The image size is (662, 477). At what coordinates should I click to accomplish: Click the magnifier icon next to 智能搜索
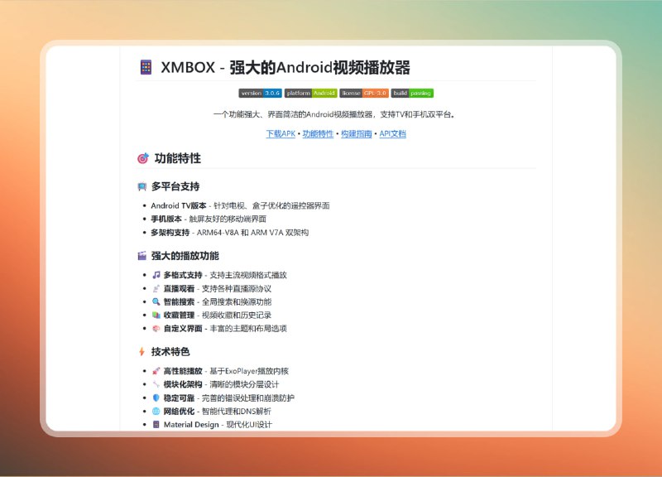point(156,301)
